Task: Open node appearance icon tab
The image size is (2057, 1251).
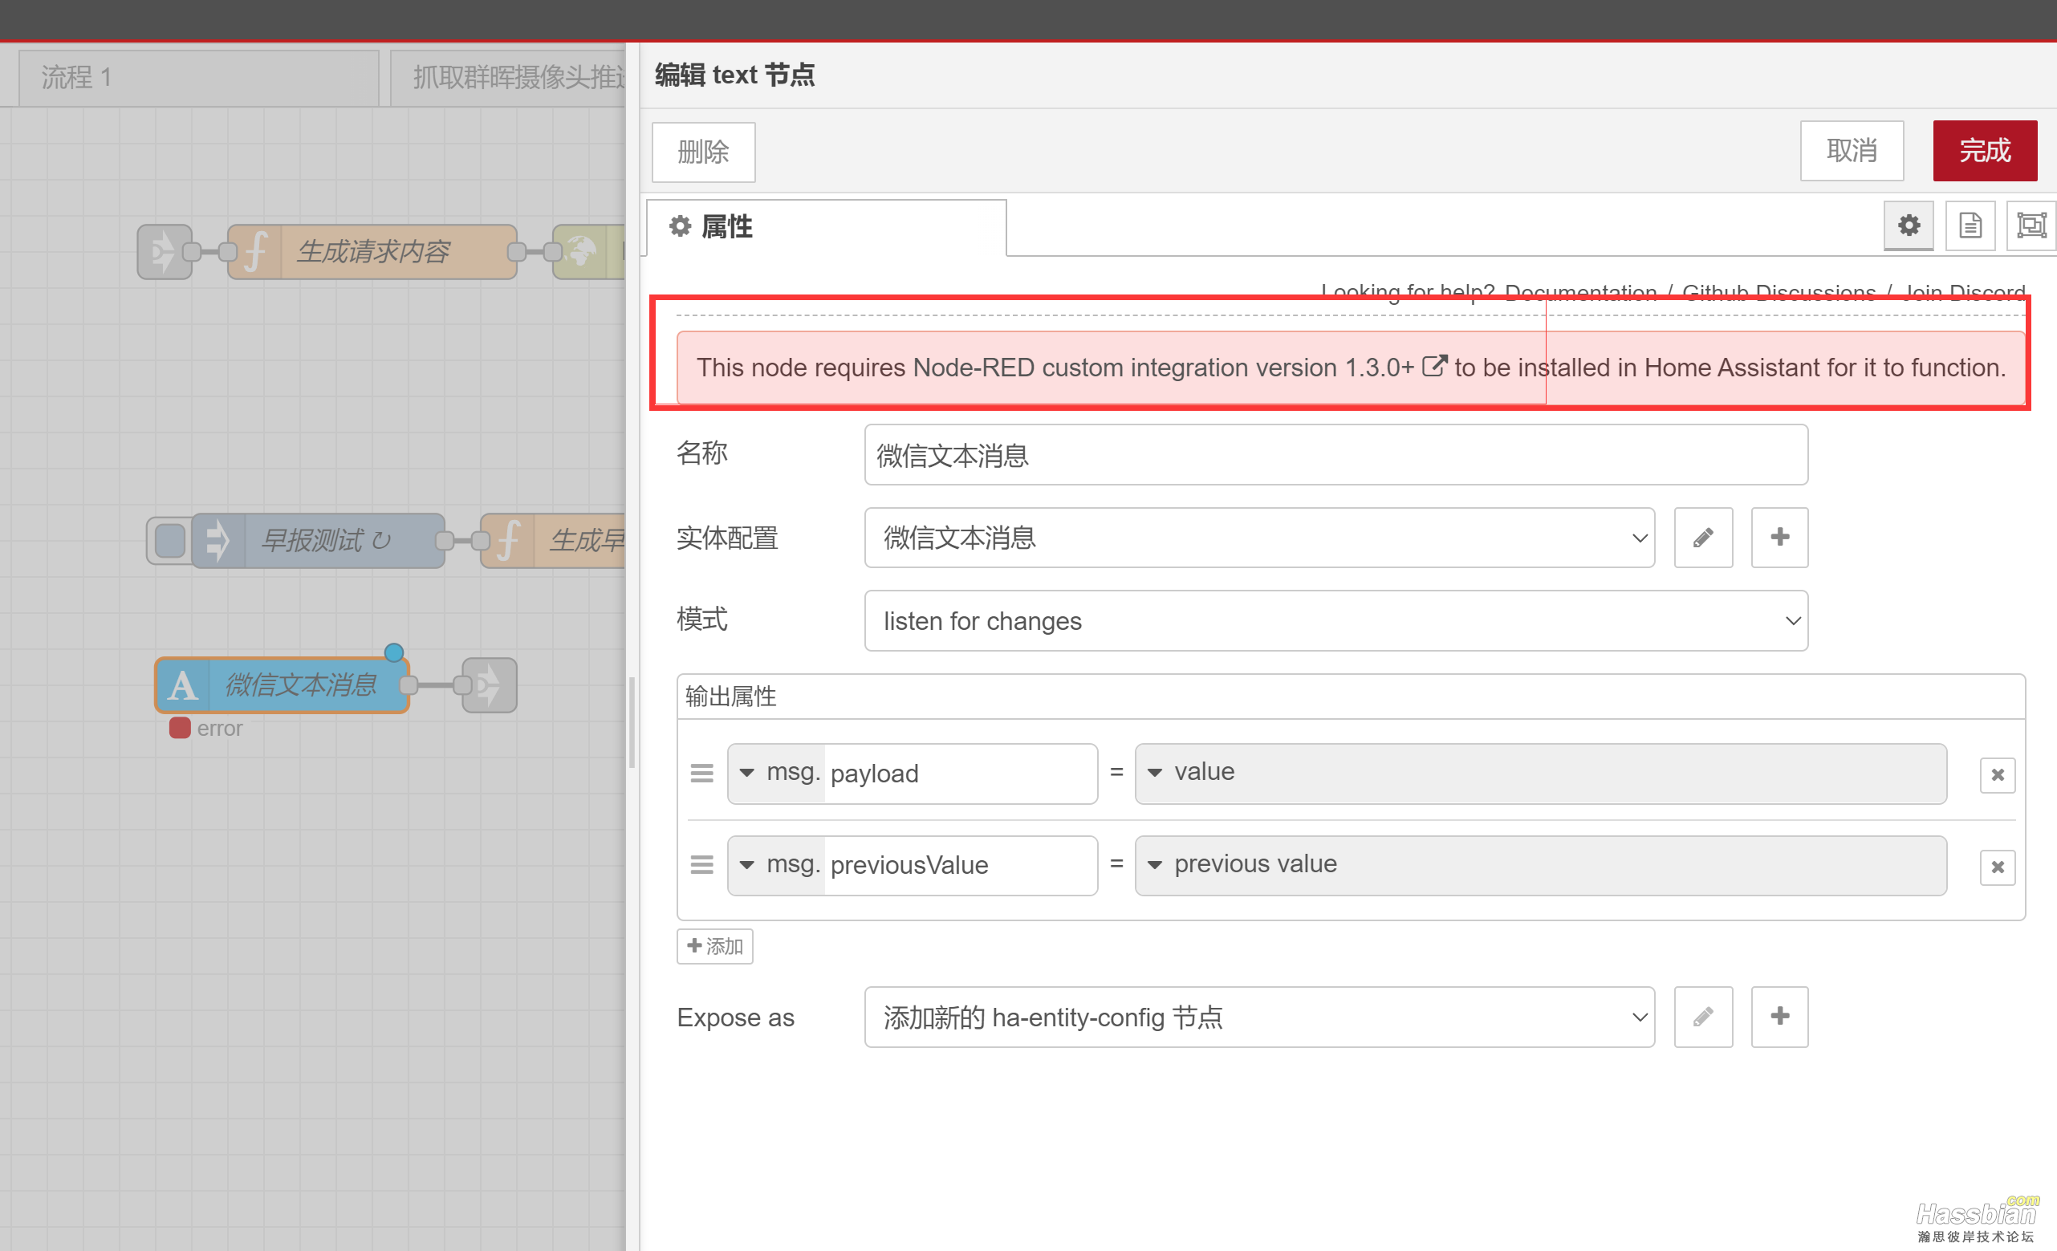Action: click(x=2031, y=225)
